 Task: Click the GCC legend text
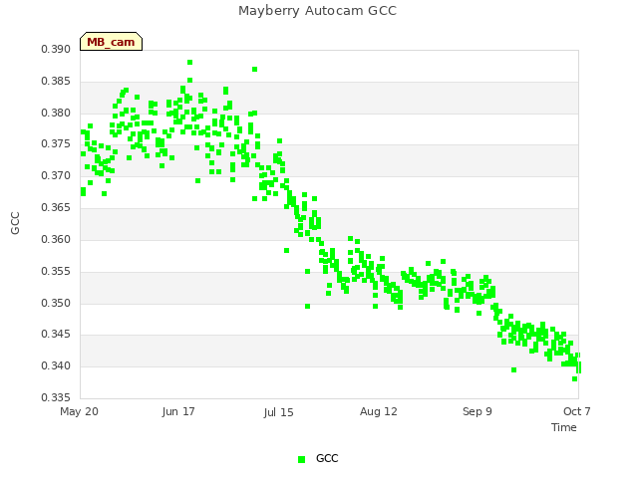click(327, 458)
